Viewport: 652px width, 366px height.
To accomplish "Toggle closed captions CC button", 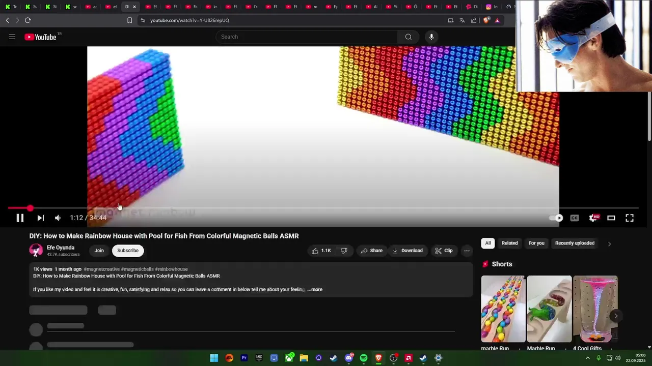I will 575,218.
